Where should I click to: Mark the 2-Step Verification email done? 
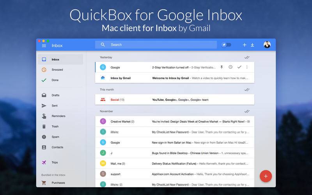point(239,67)
